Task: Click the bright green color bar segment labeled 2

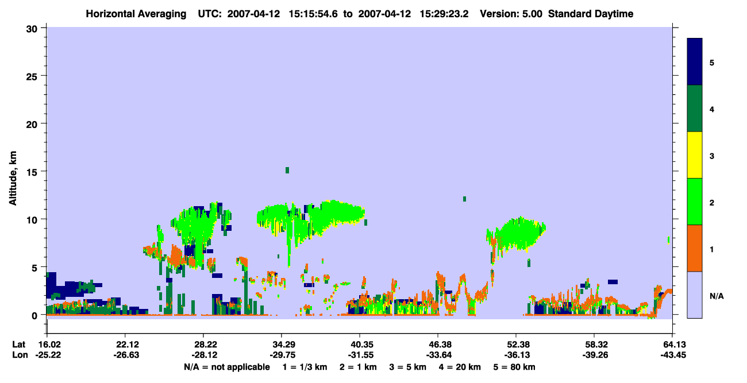Action: click(x=695, y=202)
